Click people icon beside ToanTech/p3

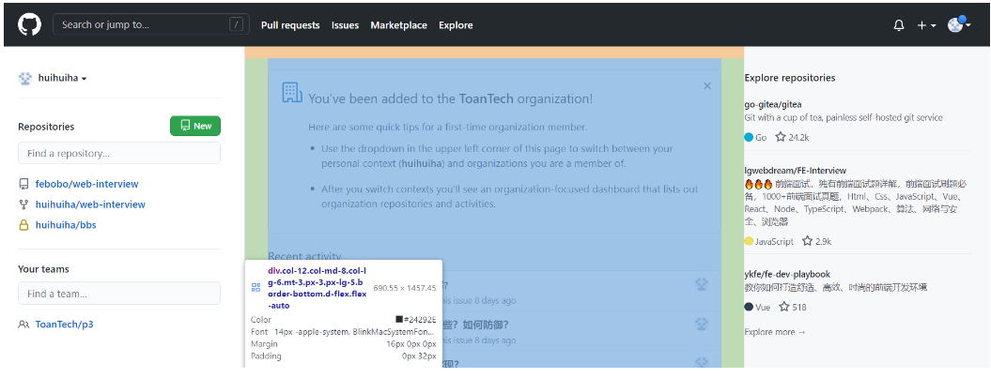[x=24, y=325]
